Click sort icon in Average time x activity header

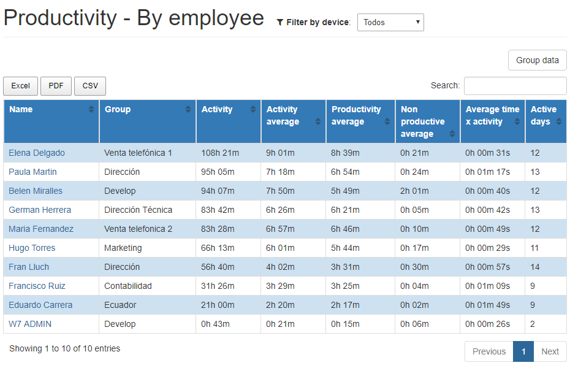click(517, 121)
